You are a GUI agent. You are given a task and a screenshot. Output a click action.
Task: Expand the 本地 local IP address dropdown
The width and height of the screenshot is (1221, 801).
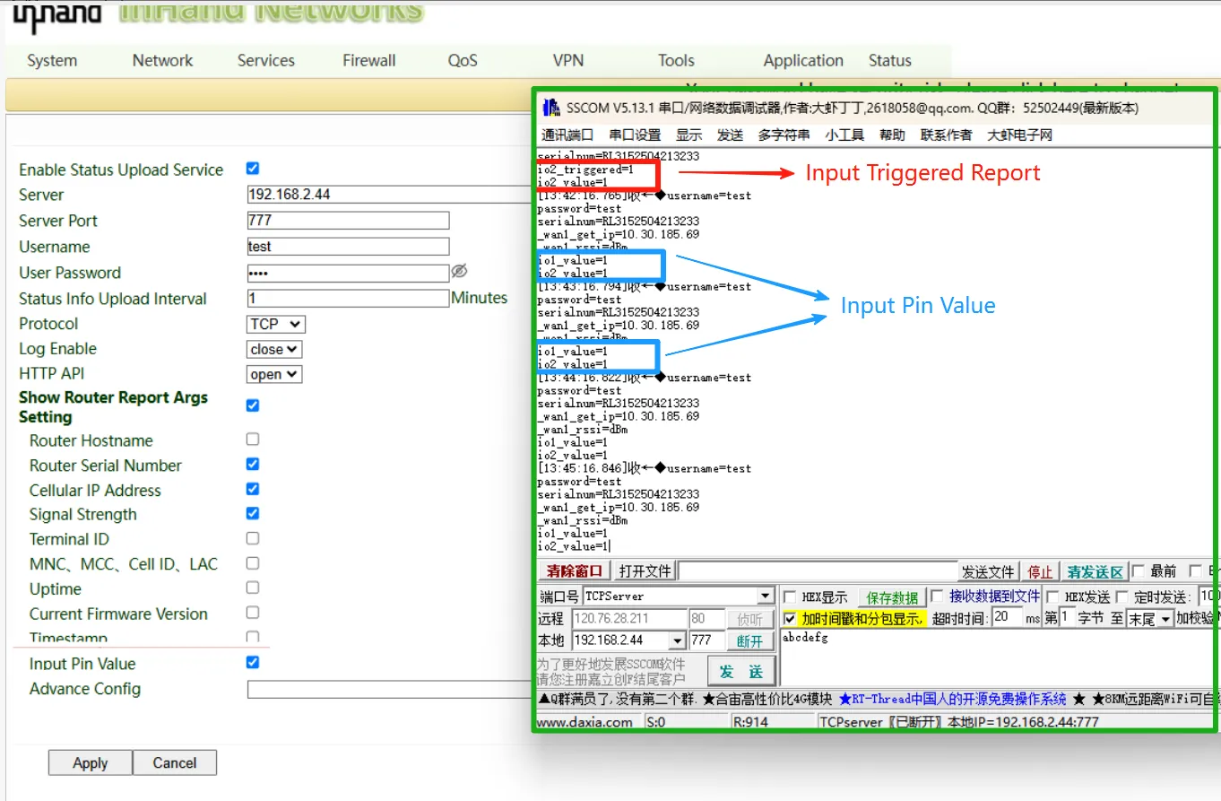click(678, 640)
